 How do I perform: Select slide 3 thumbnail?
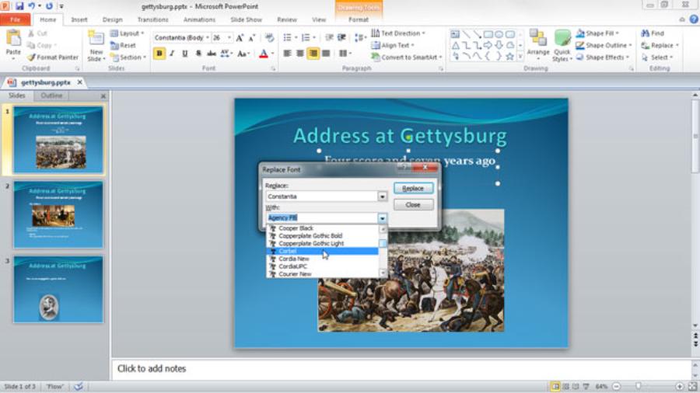click(58, 289)
